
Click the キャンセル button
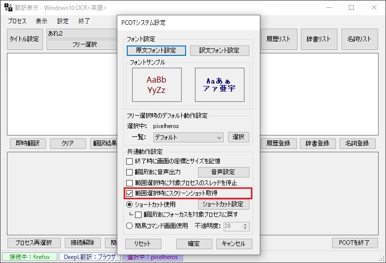(x=234, y=244)
